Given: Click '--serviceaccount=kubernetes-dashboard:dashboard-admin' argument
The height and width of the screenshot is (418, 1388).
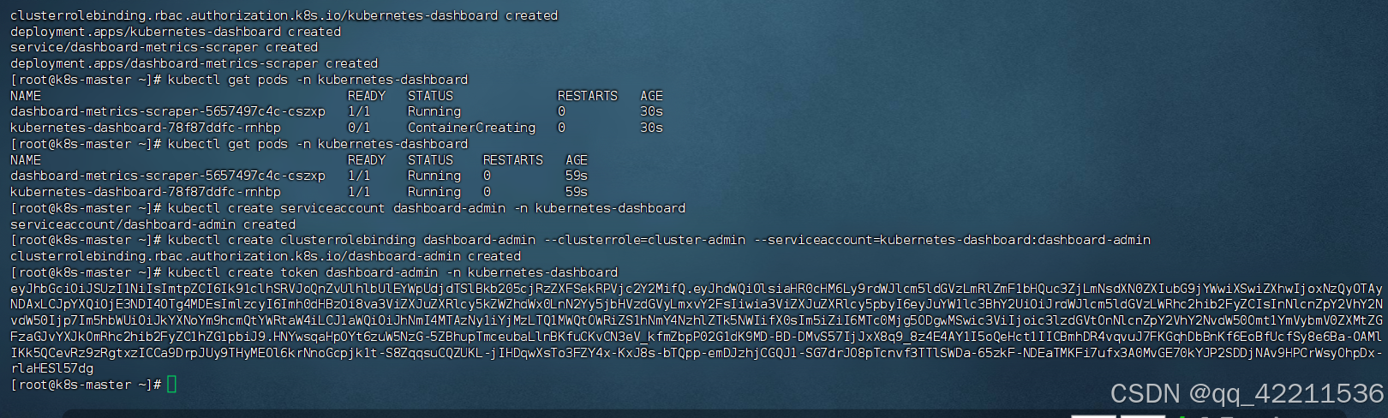Looking at the screenshot, I should click(952, 240).
